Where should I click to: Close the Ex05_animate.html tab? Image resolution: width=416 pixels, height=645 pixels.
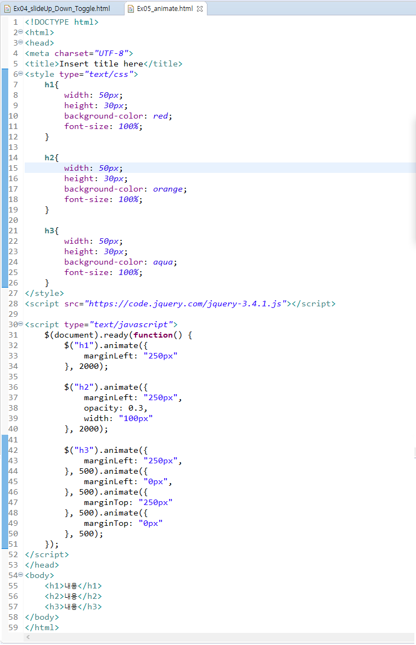point(200,9)
